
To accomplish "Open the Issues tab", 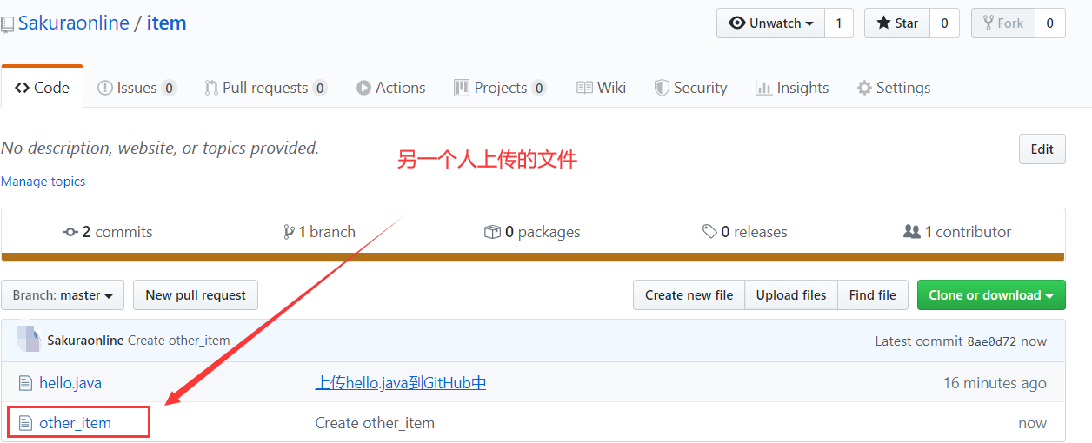I will [136, 88].
